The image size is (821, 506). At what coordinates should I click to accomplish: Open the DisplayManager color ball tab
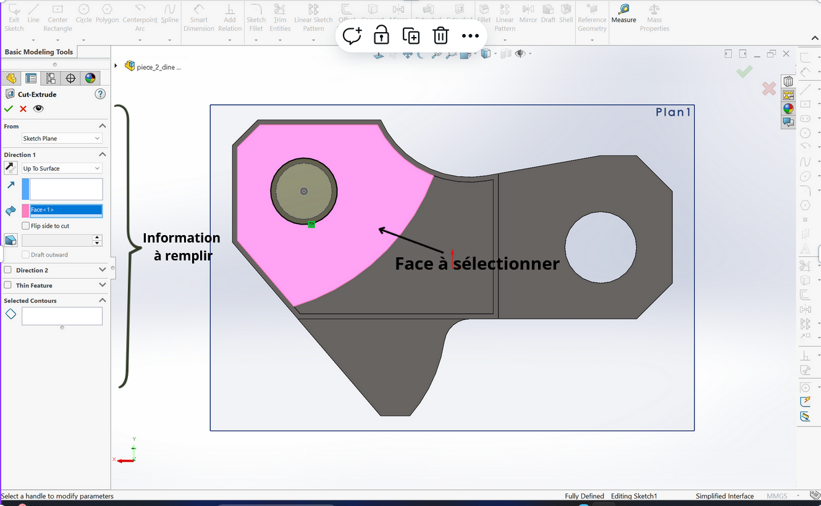(91, 78)
